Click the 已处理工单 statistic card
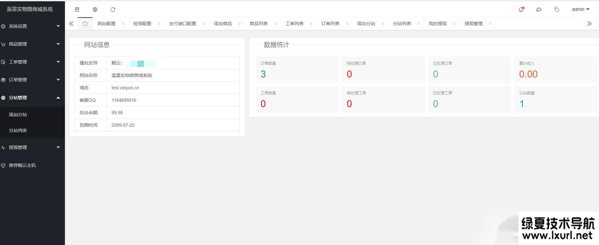Image resolution: width=599 pixels, height=245 pixels. pyautogui.click(x=469, y=99)
